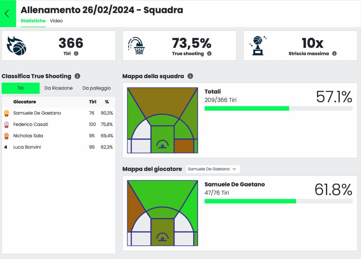Click gold medal icon for Samuele De Gaetano
The width and height of the screenshot is (361, 259).
pyautogui.click(x=6, y=113)
